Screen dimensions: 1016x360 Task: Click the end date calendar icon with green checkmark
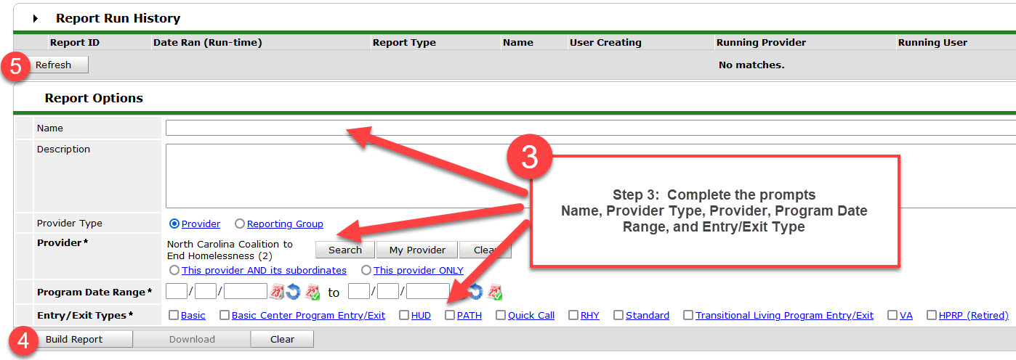pyautogui.click(x=495, y=292)
